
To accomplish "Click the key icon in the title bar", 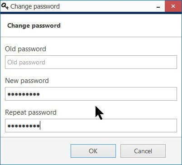I will 5,6.
